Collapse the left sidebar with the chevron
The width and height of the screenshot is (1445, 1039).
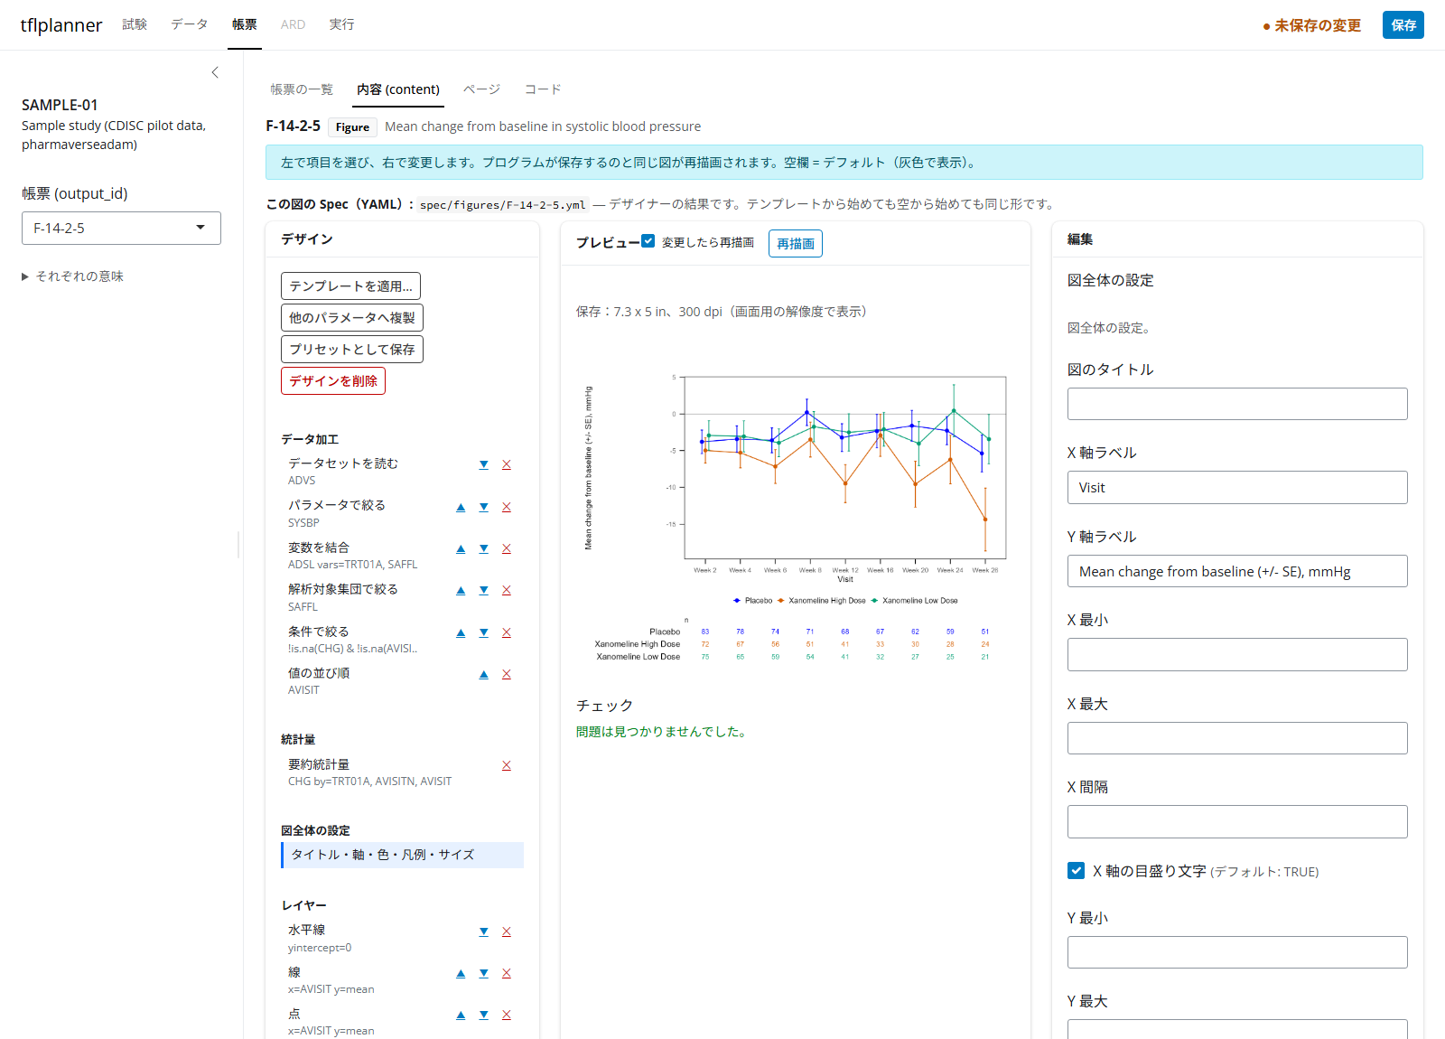(215, 72)
